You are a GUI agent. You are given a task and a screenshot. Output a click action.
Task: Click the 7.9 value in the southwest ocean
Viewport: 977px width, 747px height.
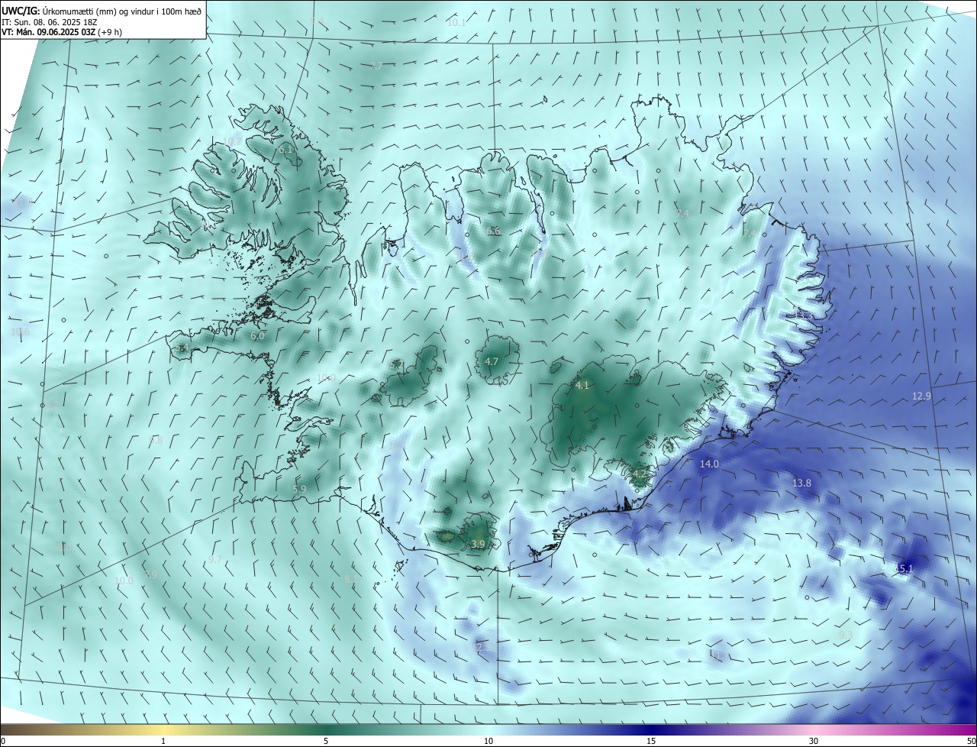point(151,574)
